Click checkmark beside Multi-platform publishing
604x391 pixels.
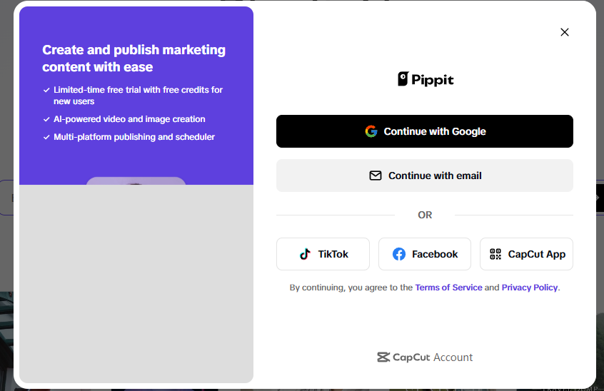pos(46,137)
